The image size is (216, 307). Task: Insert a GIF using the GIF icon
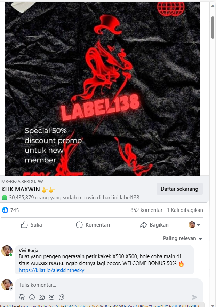tap(51, 297)
